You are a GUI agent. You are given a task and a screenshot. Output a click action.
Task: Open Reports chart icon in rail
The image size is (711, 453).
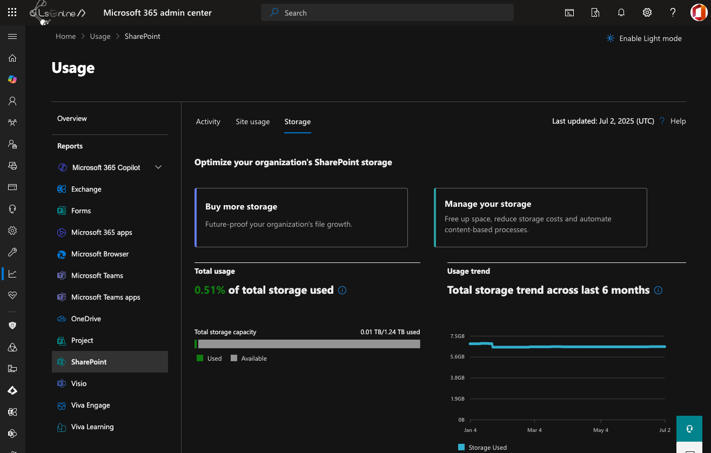pyautogui.click(x=12, y=274)
